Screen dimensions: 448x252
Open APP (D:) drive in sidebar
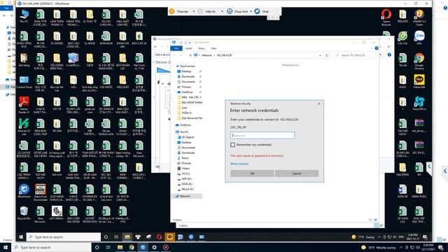point(186,179)
